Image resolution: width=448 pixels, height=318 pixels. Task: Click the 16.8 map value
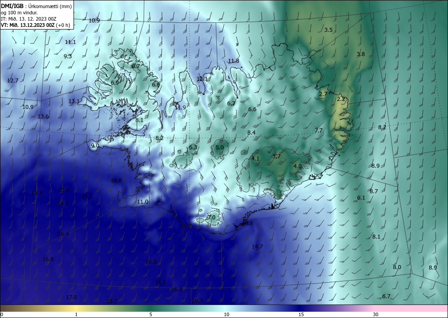[48, 259]
